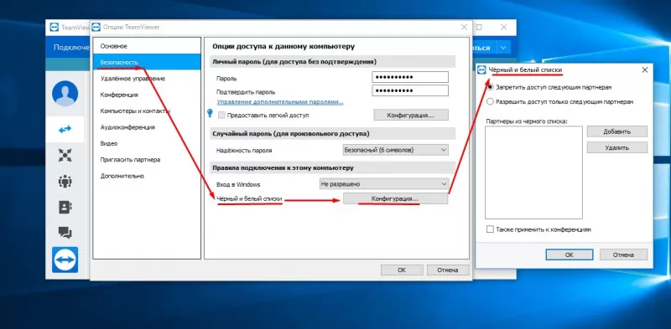Open Компьютеры и контакты category

click(x=147, y=111)
